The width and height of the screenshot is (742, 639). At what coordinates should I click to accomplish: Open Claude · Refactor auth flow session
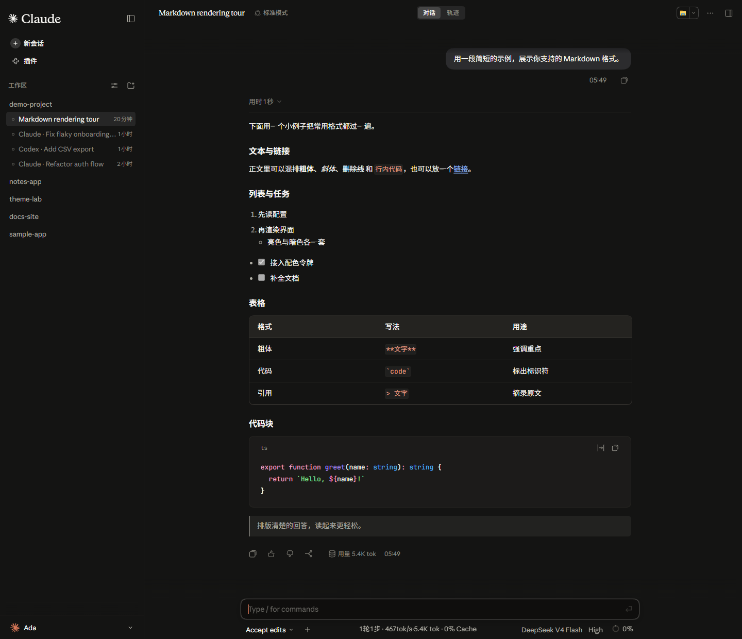pos(71,164)
